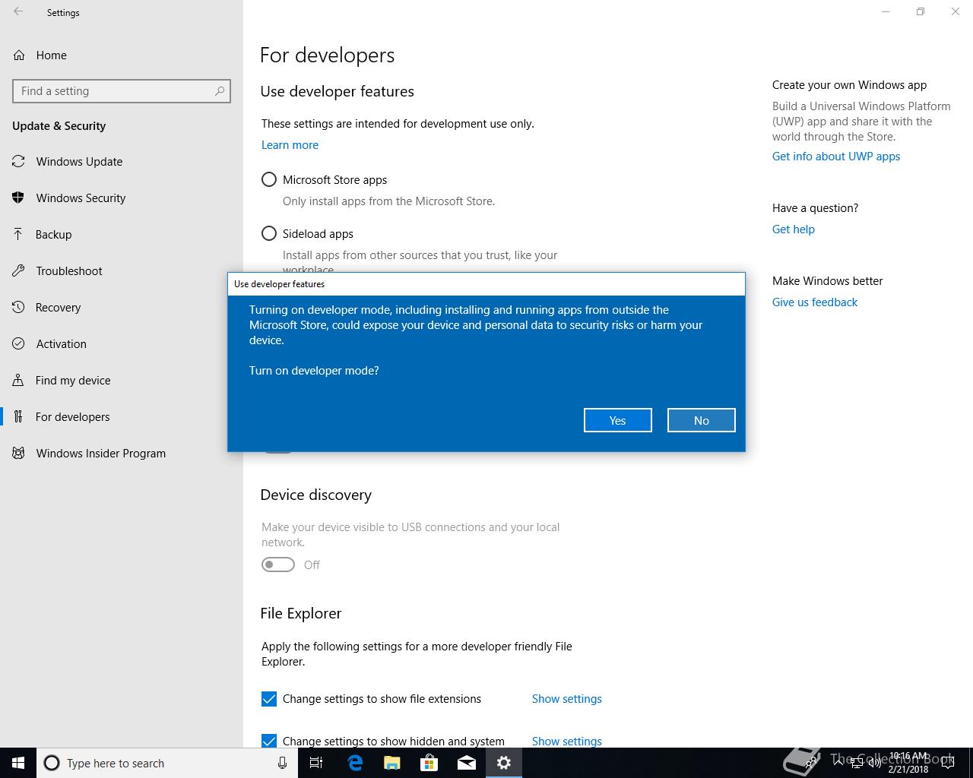
Task: Select the Backup arrow icon
Action: (18, 234)
